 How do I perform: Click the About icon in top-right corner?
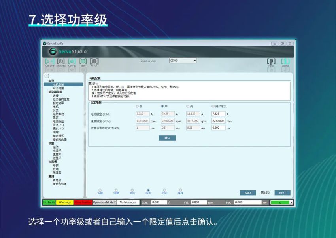coord(285,62)
